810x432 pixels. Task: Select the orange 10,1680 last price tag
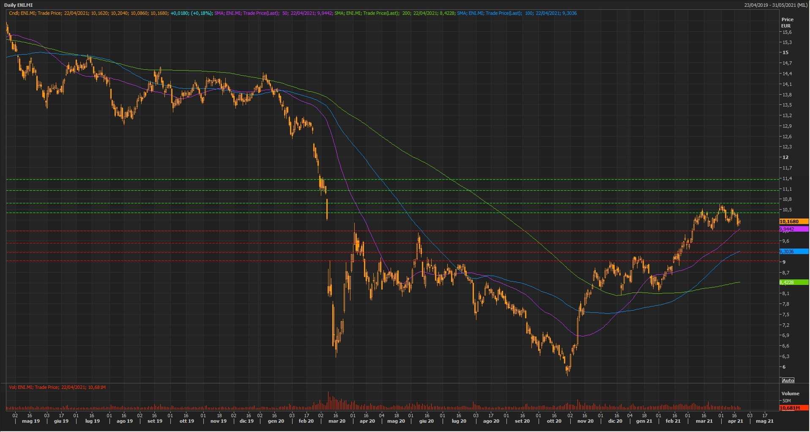(793, 221)
